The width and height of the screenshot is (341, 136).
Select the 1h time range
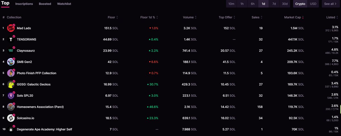click(242, 4)
